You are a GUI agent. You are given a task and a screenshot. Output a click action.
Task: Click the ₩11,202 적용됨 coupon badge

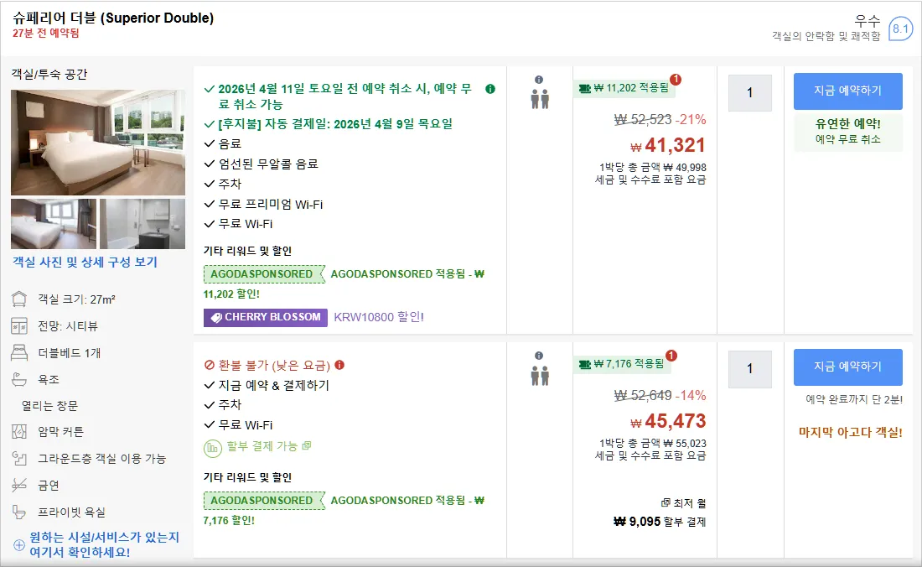coord(624,88)
